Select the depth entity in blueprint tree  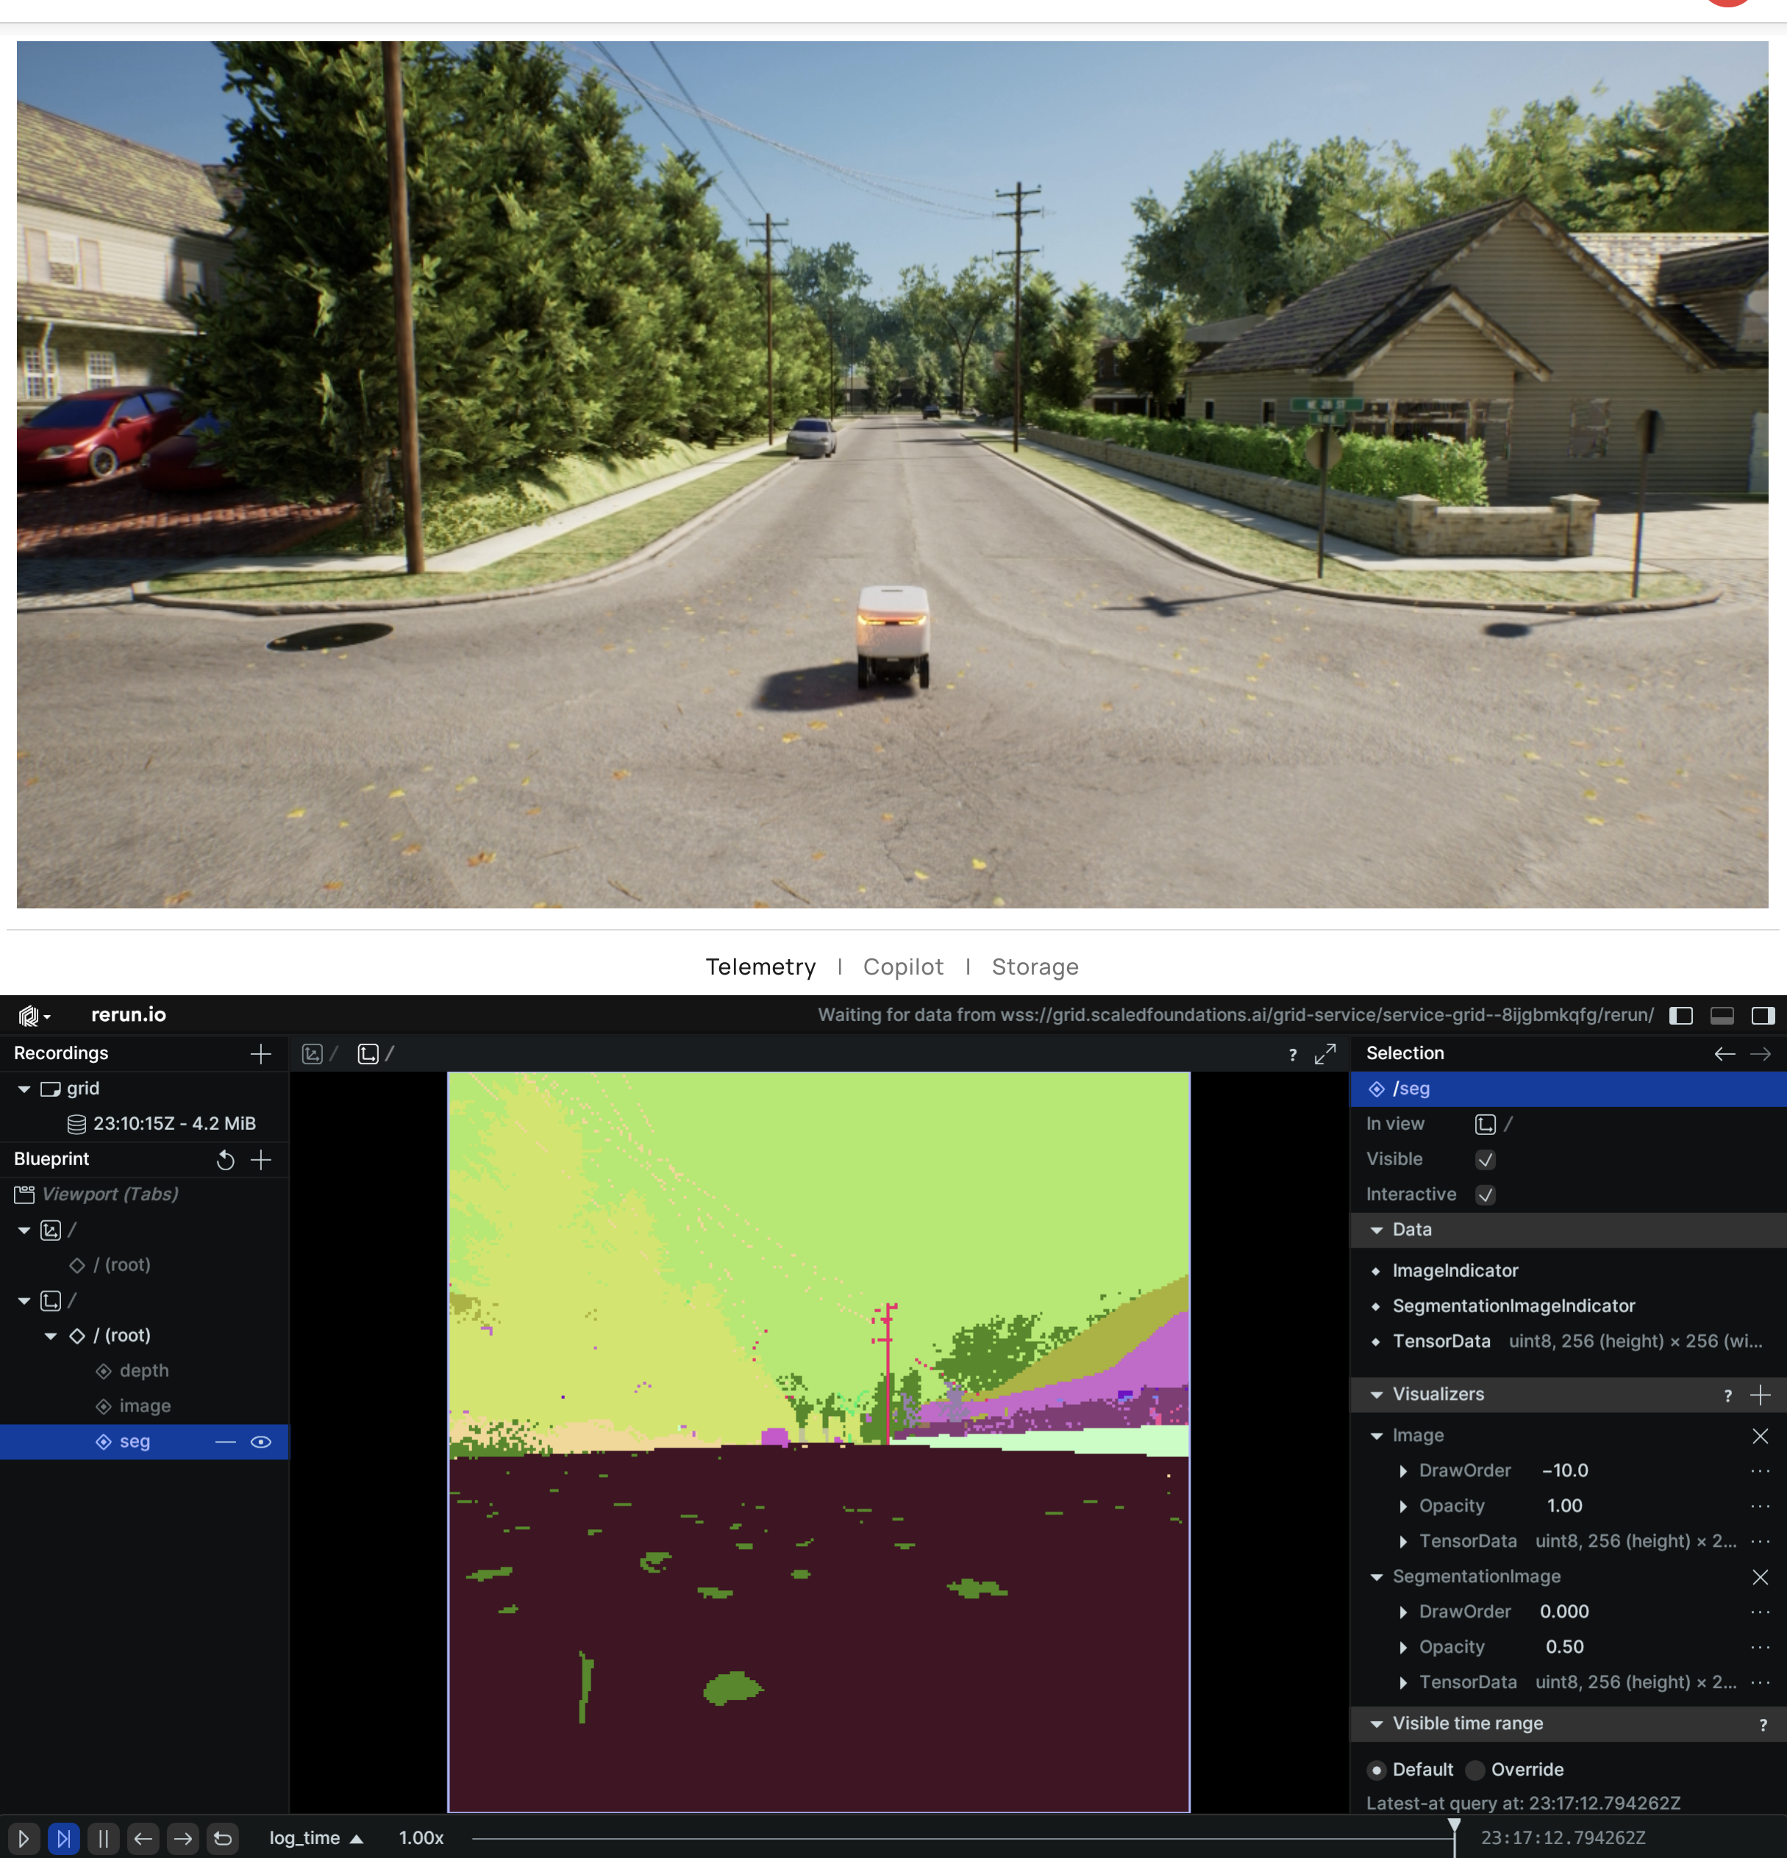click(144, 1370)
